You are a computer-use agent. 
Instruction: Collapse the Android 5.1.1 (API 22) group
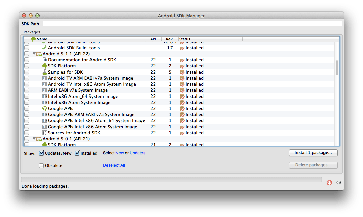pyautogui.click(x=34, y=54)
